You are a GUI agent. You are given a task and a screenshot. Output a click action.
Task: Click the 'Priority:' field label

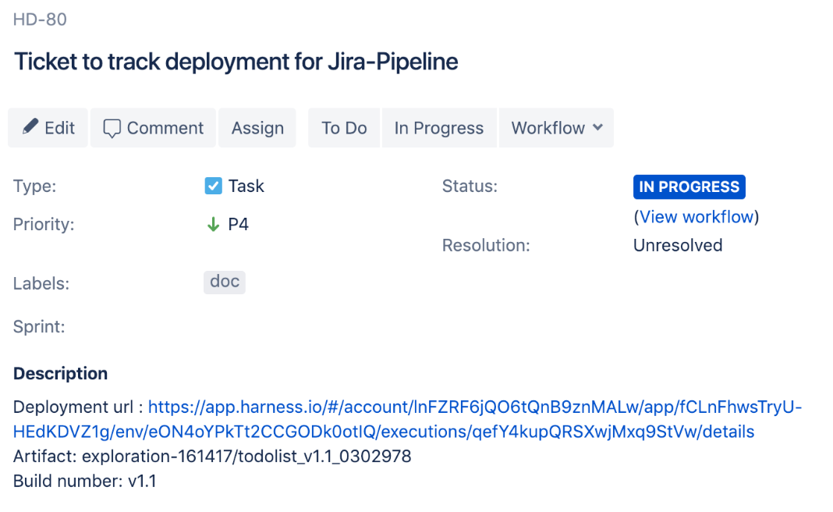point(44,224)
